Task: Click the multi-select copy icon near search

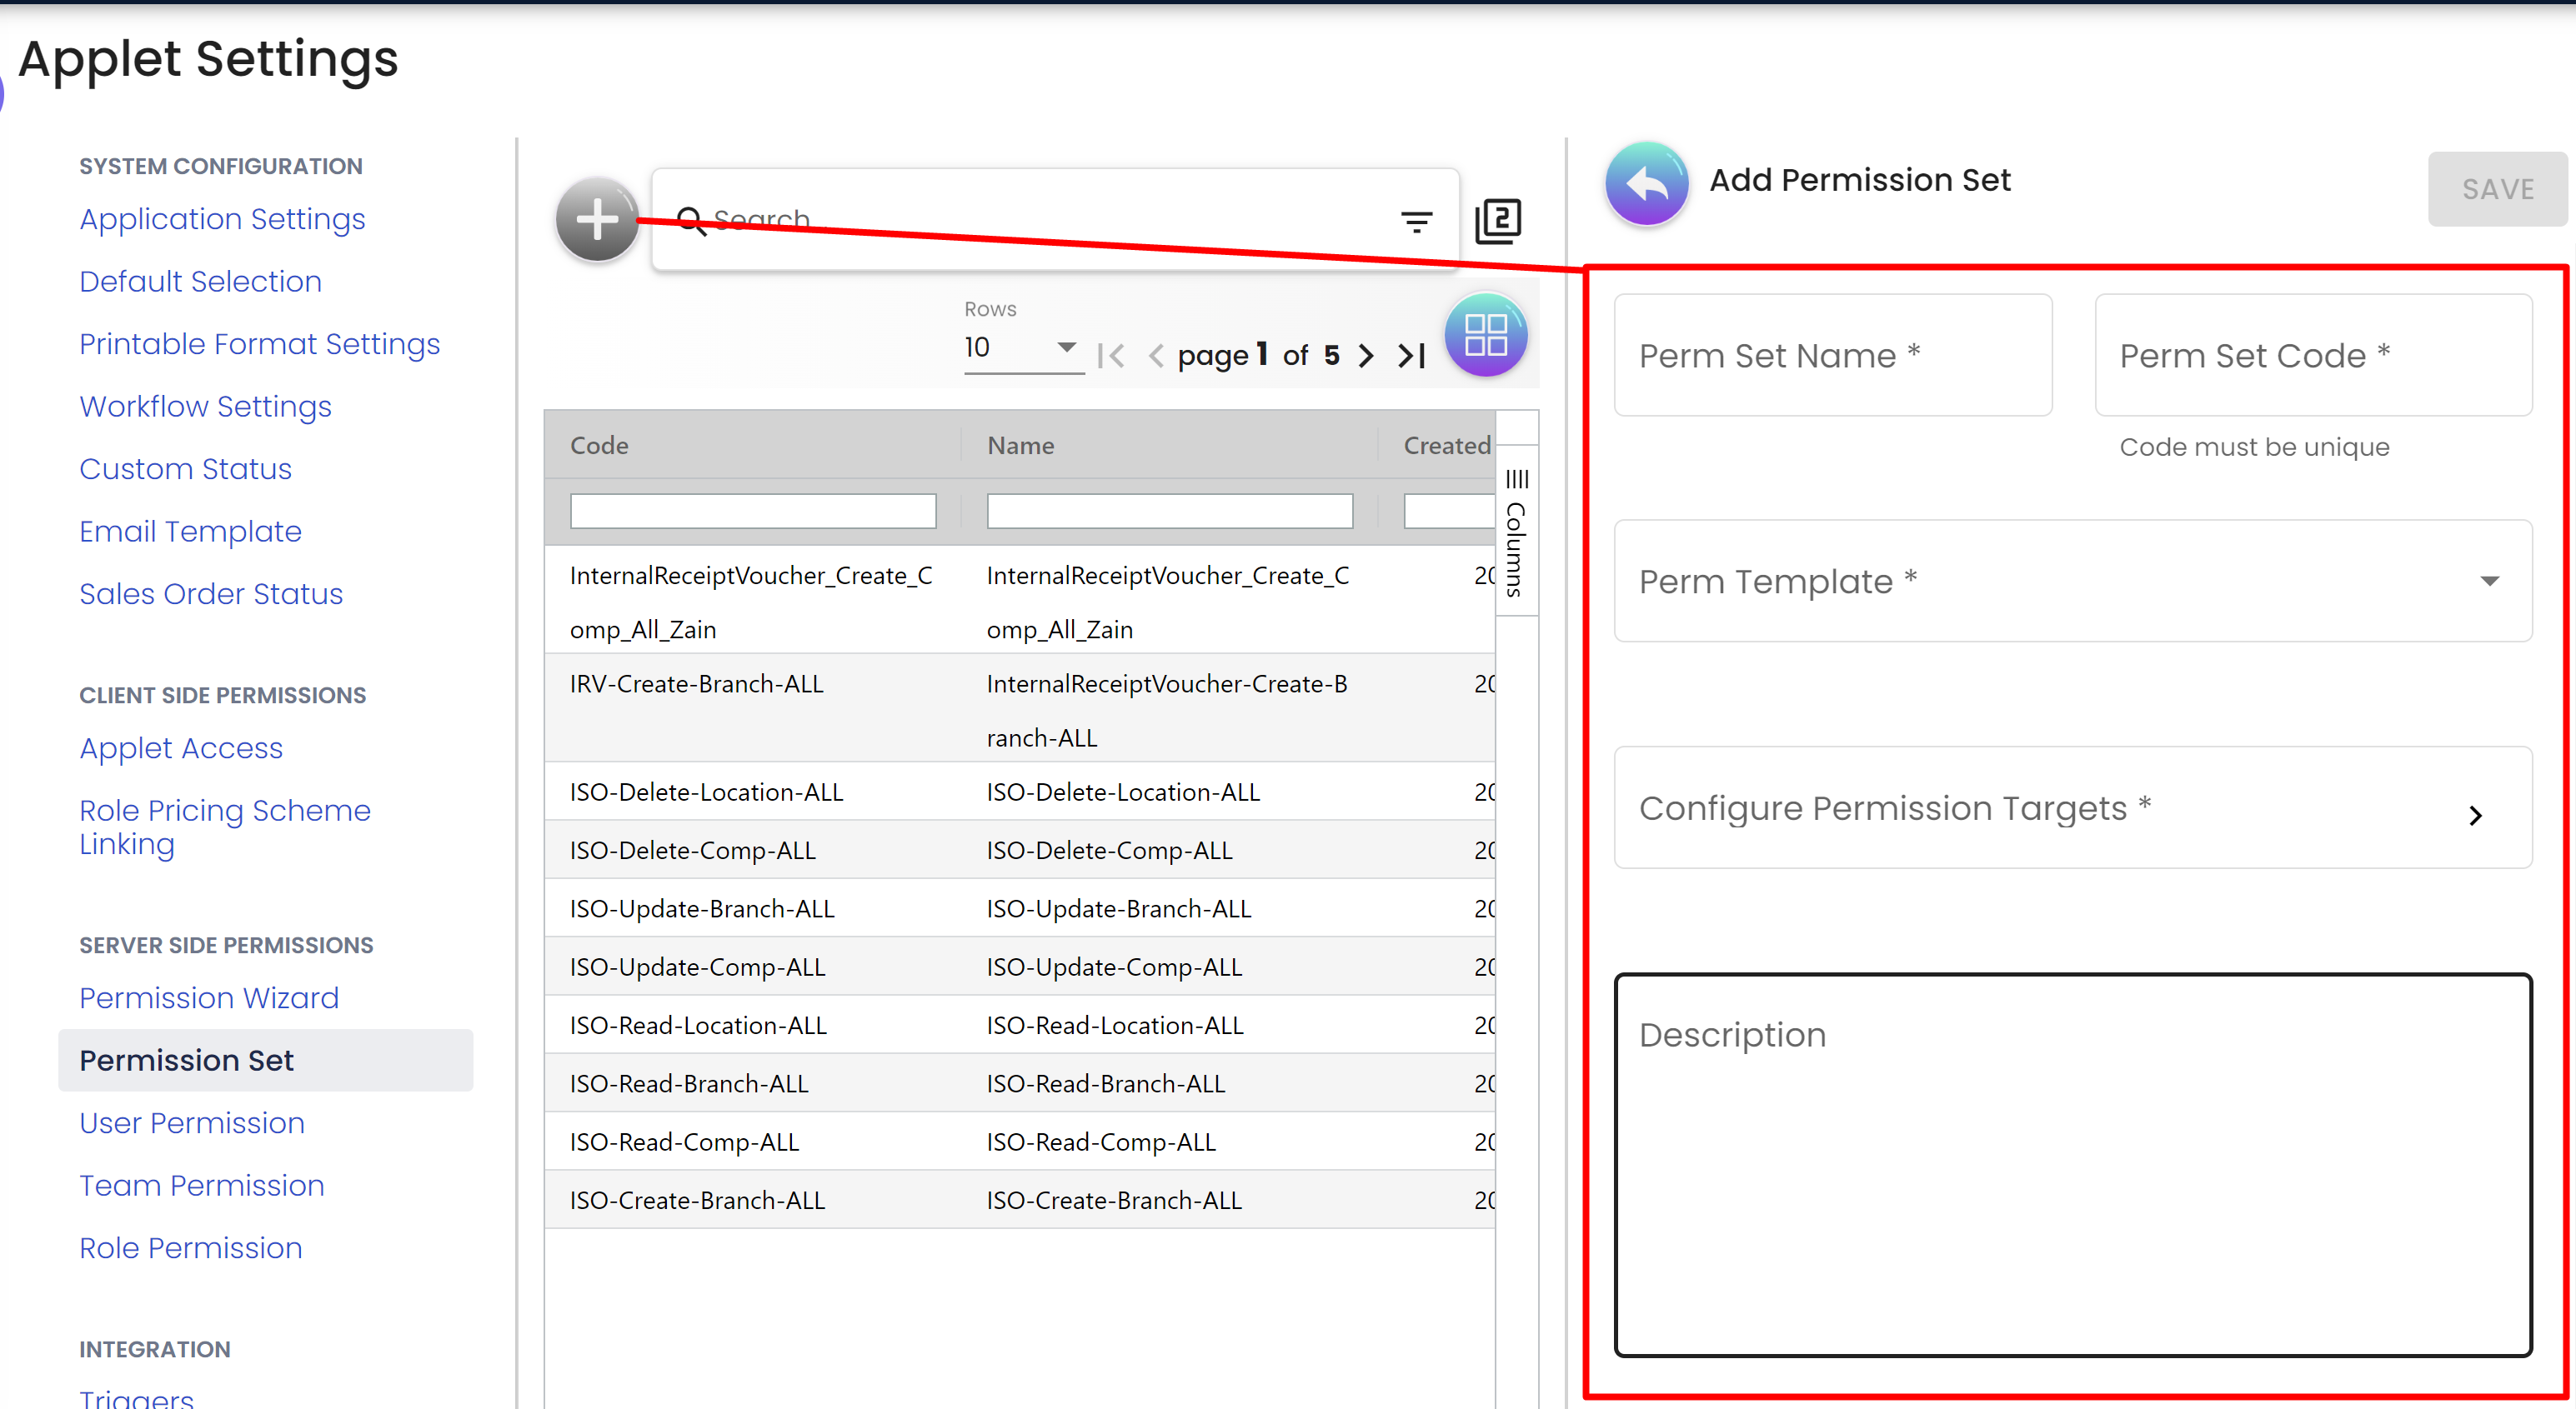Action: point(1498,221)
